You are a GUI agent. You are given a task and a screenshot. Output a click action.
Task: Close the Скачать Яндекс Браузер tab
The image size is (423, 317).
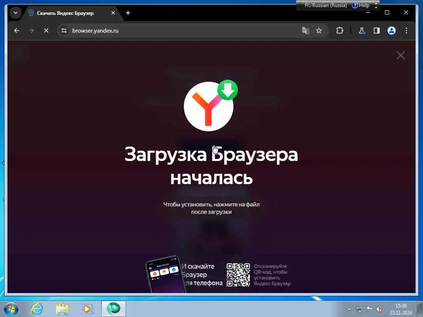[x=113, y=13]
